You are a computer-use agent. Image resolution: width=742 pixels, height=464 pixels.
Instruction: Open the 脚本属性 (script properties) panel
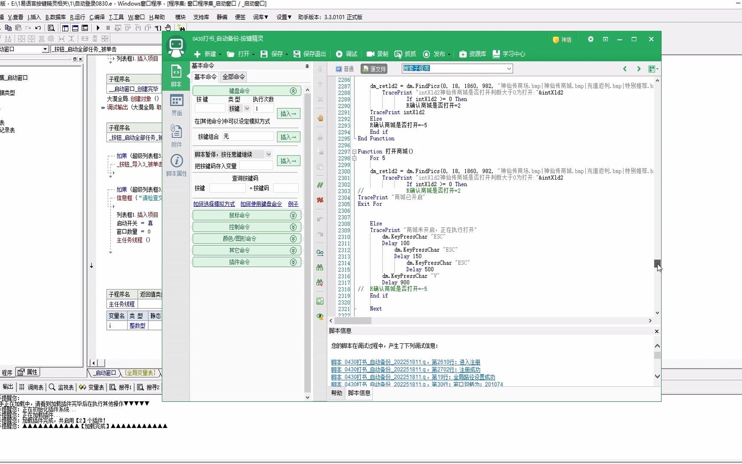pyautogui.click(x=176, y=165)
